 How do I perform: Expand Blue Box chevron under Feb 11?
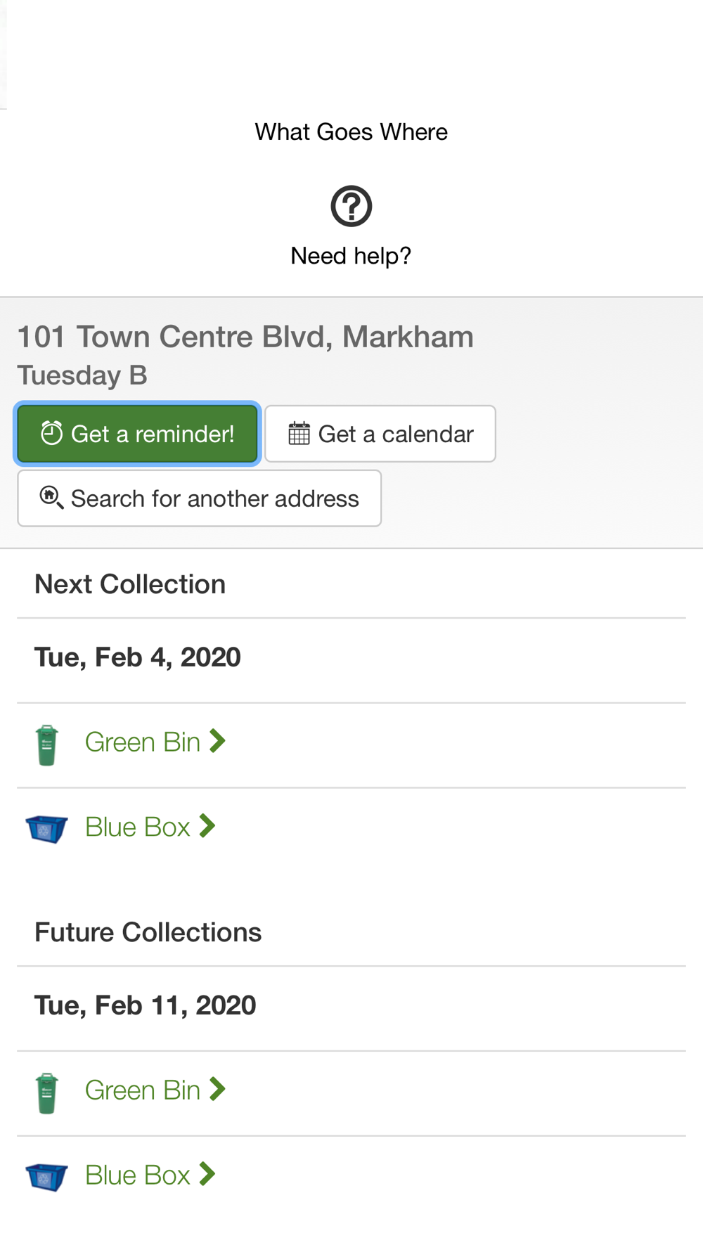tap(207, 1174)
